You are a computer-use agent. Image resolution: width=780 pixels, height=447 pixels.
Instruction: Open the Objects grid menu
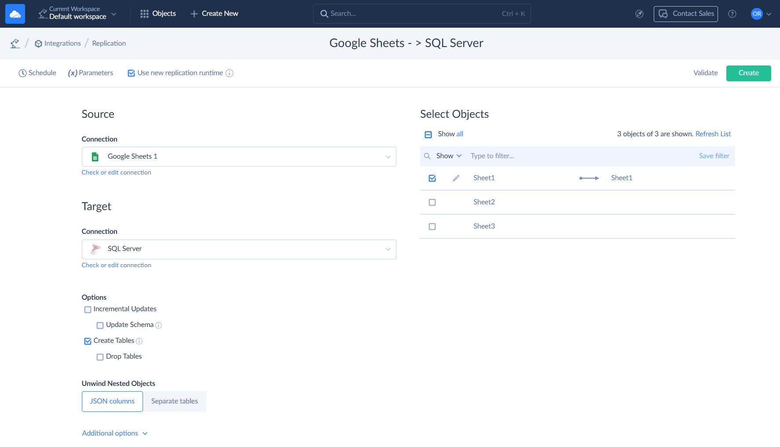158,14
